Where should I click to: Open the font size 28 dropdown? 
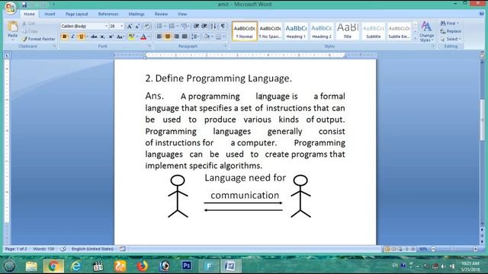click(121, 27)
